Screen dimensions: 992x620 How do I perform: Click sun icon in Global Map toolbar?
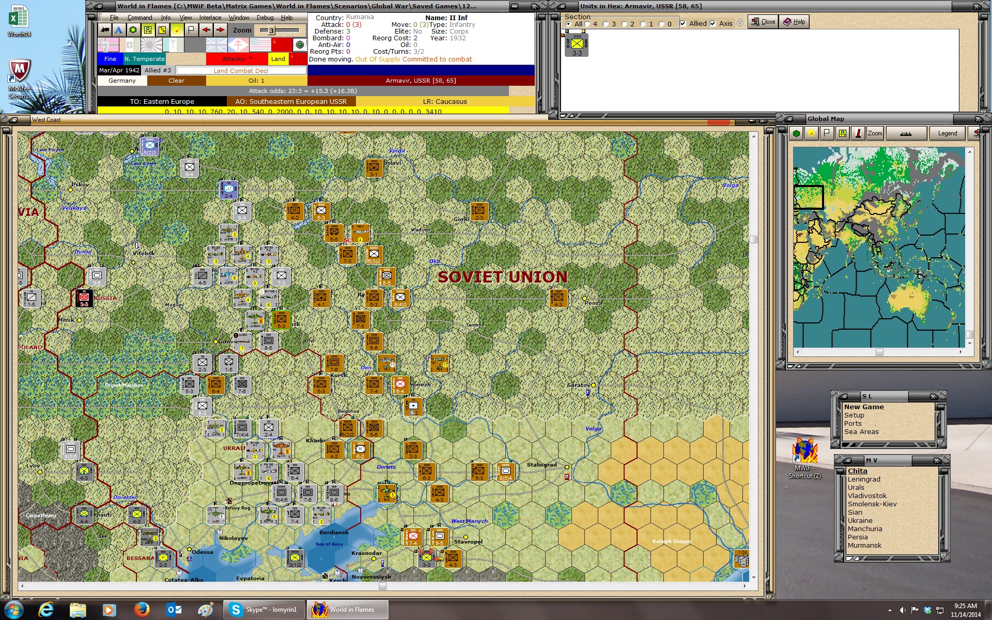point(811,133)
